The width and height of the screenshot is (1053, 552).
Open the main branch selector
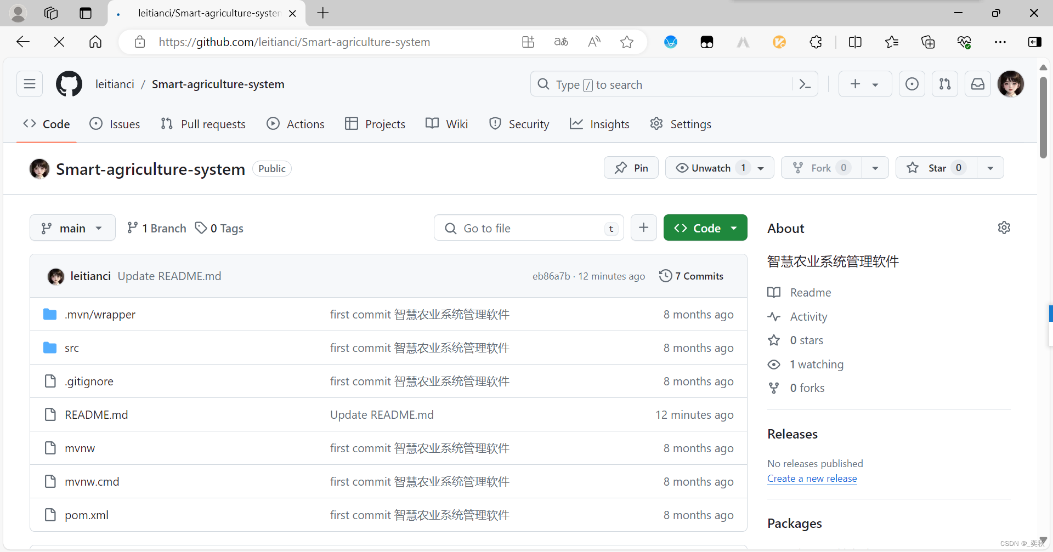click(72, 227)
